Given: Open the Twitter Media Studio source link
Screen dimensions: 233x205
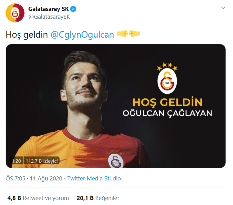Looking at the screenshot, I should point(94,178).
